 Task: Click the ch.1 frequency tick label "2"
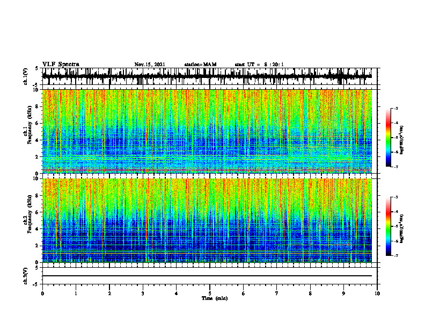pyautogui.click(x=38, y=157)
